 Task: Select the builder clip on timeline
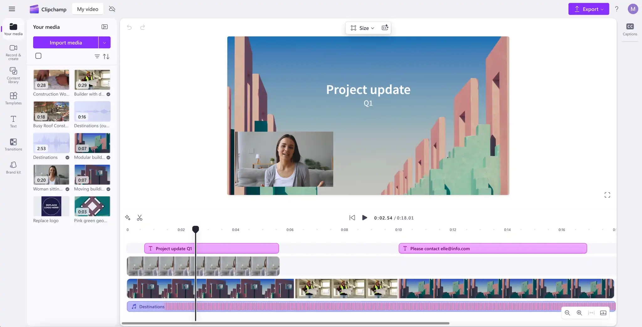(x=346, y=288)
